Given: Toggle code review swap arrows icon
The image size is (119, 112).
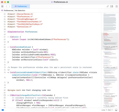Looking at the screenshot, I should coord(108,6).
